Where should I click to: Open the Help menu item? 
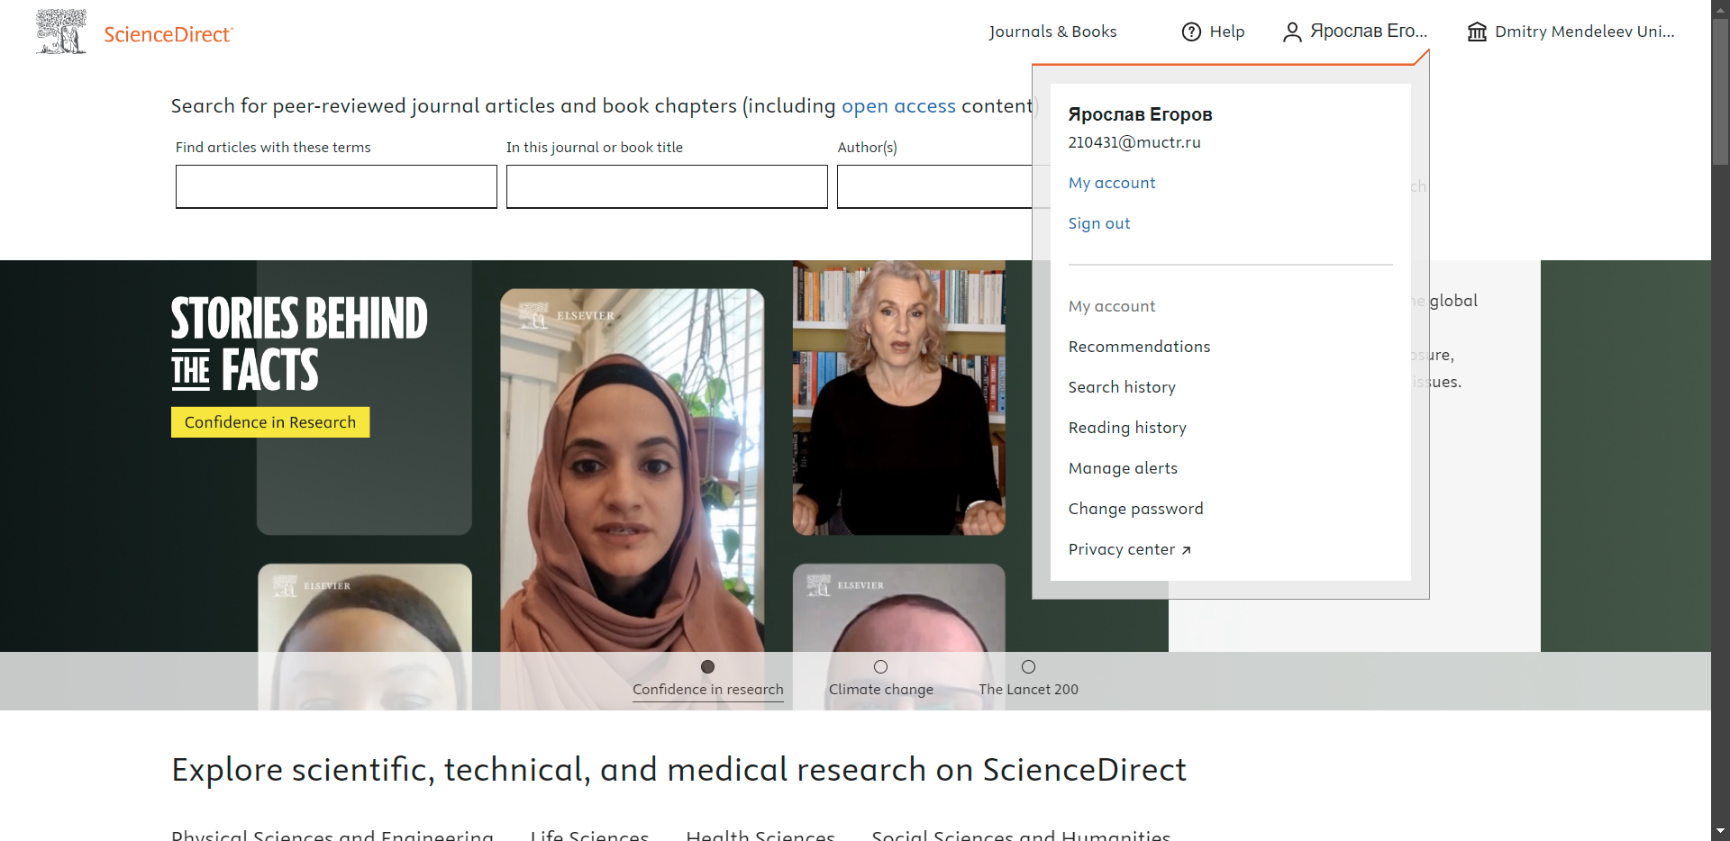point(1213,32)
